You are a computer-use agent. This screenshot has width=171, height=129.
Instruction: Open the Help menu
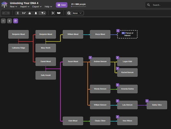(48, 6)
